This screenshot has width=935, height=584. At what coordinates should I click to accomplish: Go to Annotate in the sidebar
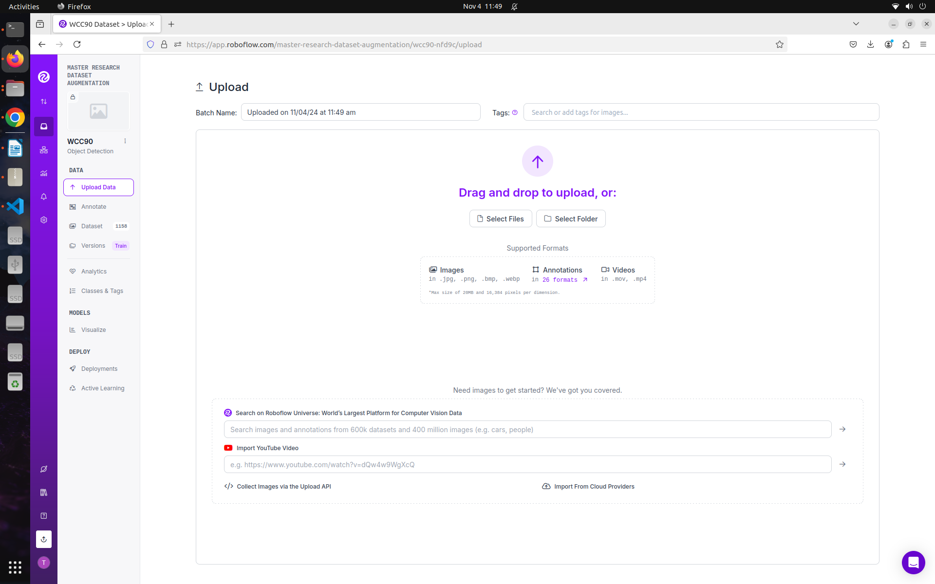(x=93, y=207)
